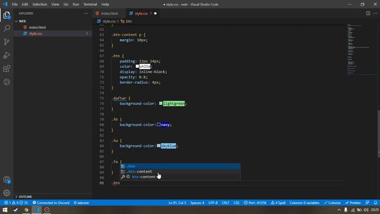Image resolution: width=380 pixels, height=214 pixels.
Task: Open the Help menu
Action: 105,4
